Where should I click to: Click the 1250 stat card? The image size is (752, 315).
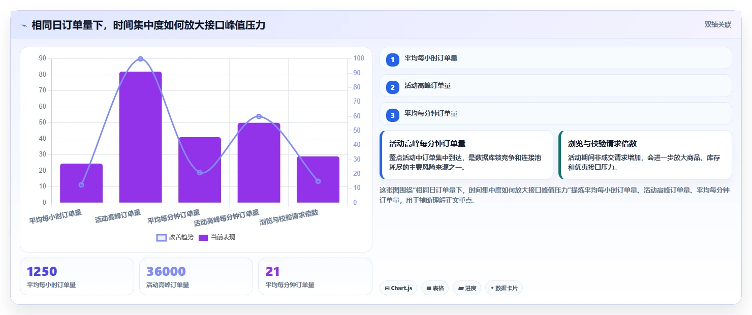pyautogui.click(x=77, y=276)
